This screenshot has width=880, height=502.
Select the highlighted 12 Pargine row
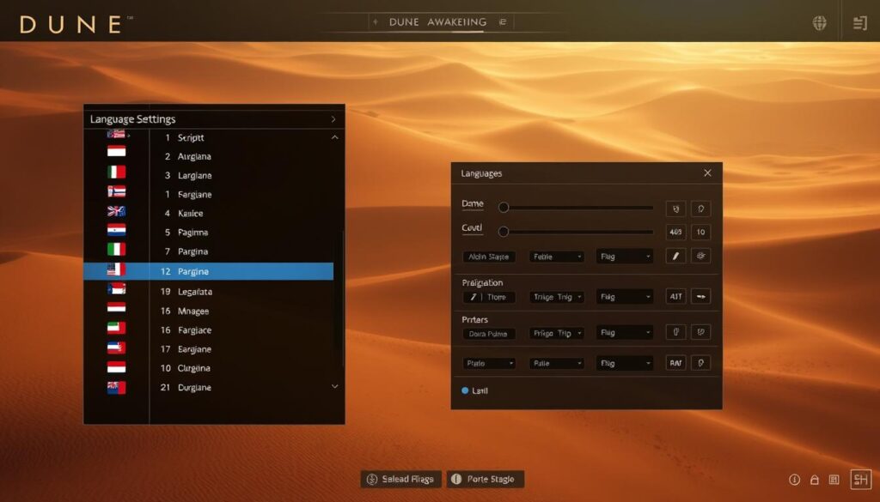208,271
